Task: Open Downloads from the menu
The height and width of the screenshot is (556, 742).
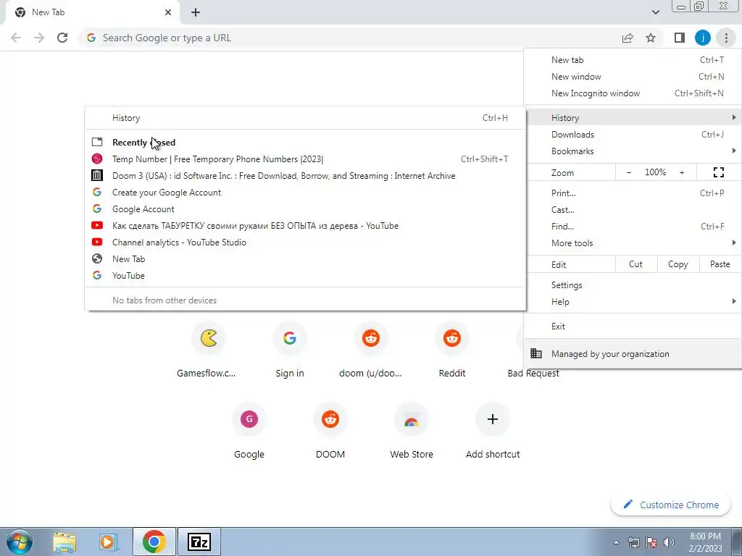Action: [633, 134]
